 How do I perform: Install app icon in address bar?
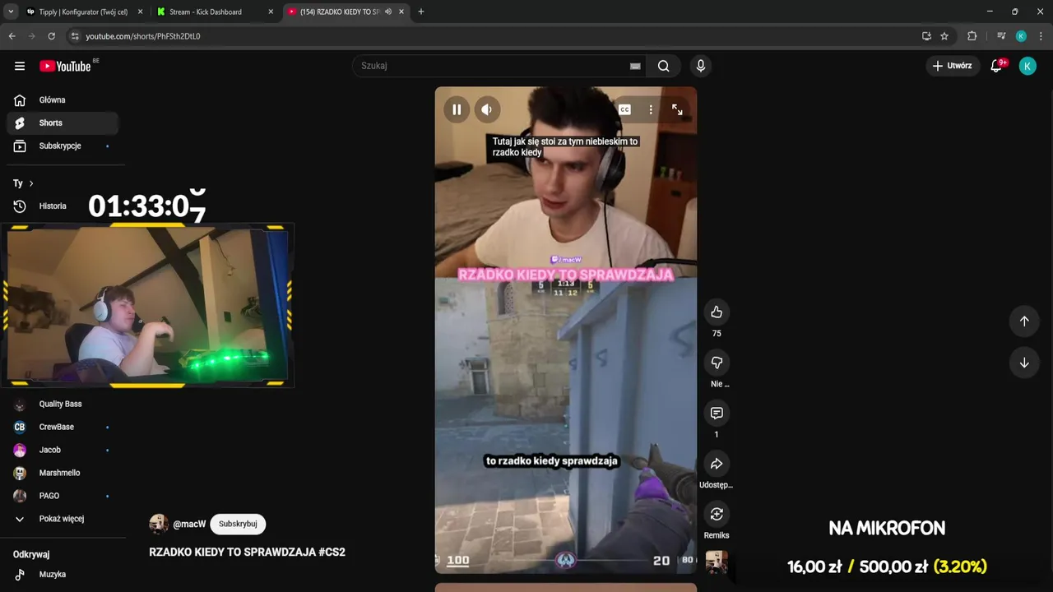pos(926,36)
